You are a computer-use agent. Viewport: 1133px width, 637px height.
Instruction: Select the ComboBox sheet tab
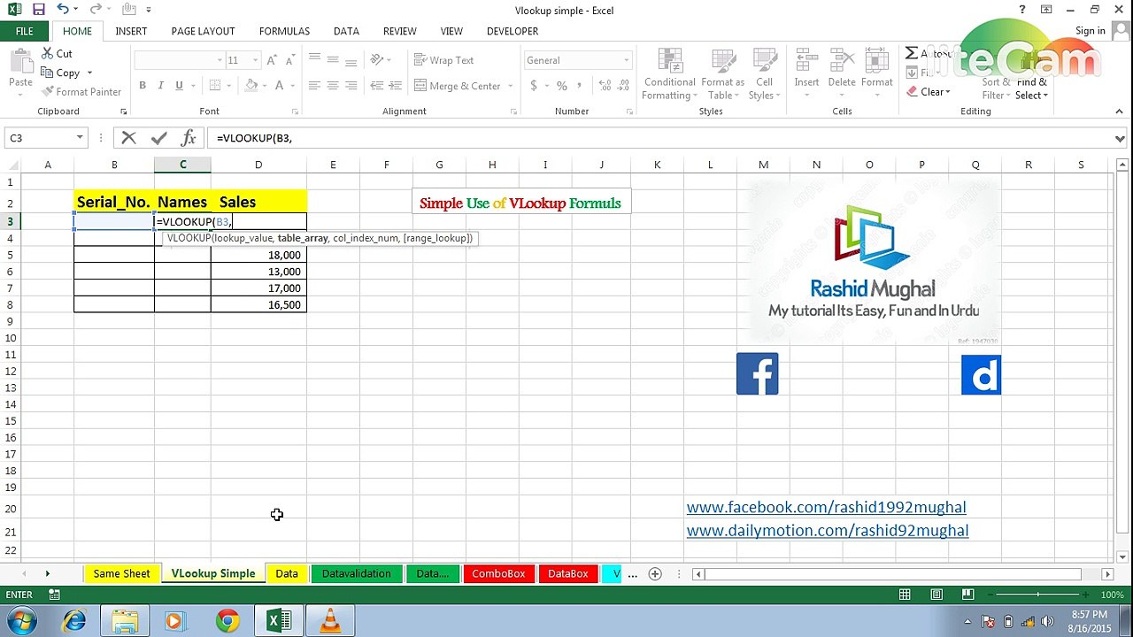pos(498,574)
